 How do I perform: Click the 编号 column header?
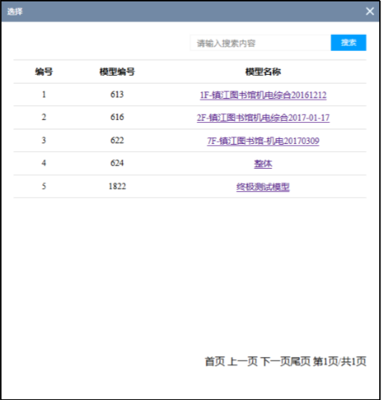pyautogui.click(x=44, y=72)
